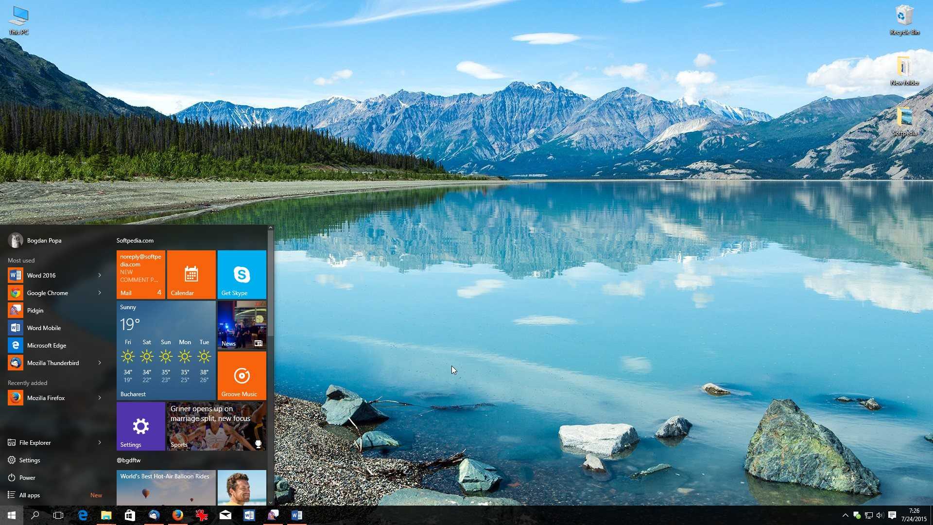Launch Get Skype from Start Menu
Image resolution: width=933 pixels, height=525 pixels.
pos(241,274)
